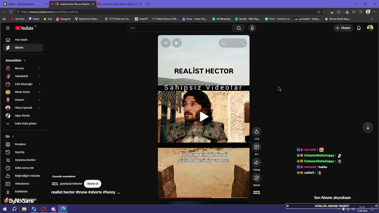Viewport: 379px width, 213px height.
Task: Open the Orkun Işıtmak channel
Action: (23, 108)
